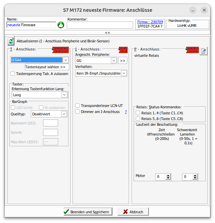Increase the Motor Zeit öffnen/schließen spinner
Screen dimensions: 215x223
click(168, 175)
